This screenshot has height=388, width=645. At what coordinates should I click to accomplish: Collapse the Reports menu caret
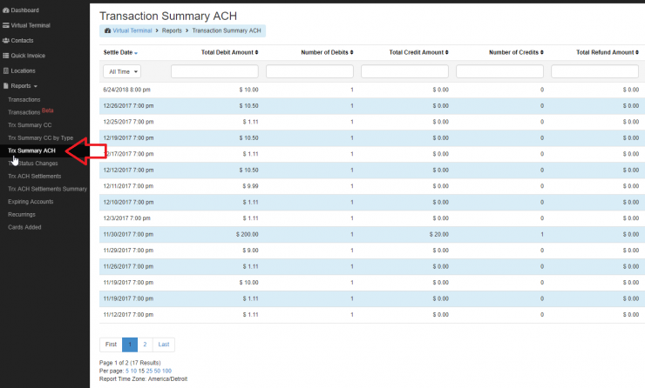(35, 86)
